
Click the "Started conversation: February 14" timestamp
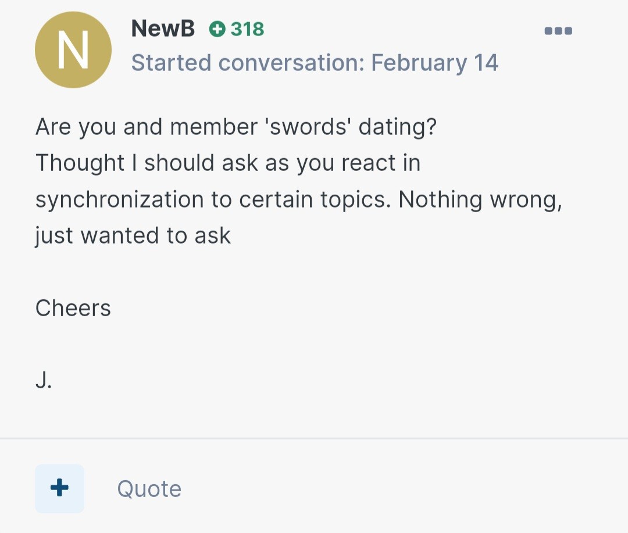[x=315, y=63]
